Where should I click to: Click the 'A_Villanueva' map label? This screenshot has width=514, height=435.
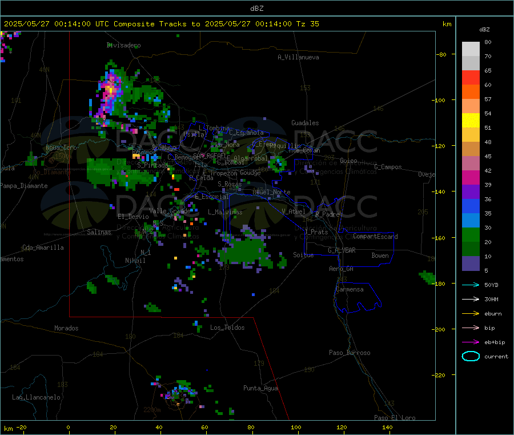pos(298,57)
